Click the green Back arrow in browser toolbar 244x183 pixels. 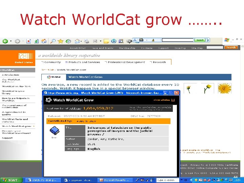[x=5, y=41]
